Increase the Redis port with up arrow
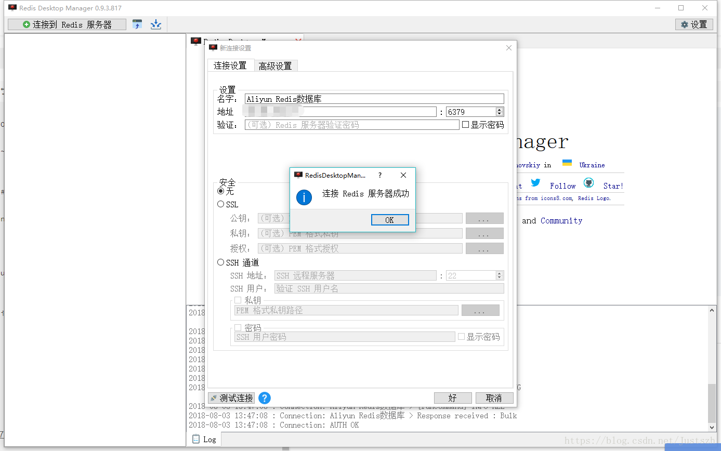The height and width of the screenshot is (451, 721). (x=500, y=110)
